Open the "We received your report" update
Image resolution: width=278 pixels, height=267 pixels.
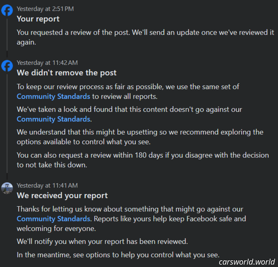point(62,195)
